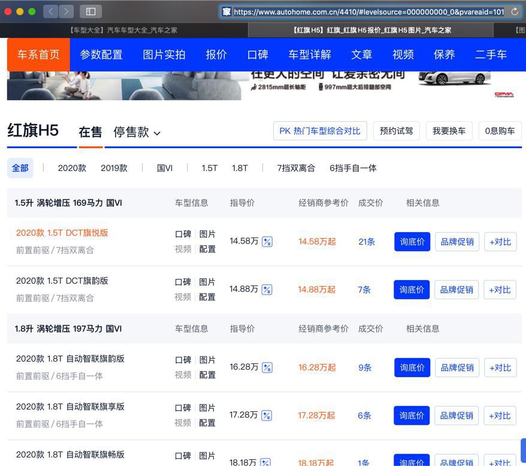Select the 全部 filter
Image resolution: width=526 pixels, height=466 pixels.
[20, 168]
